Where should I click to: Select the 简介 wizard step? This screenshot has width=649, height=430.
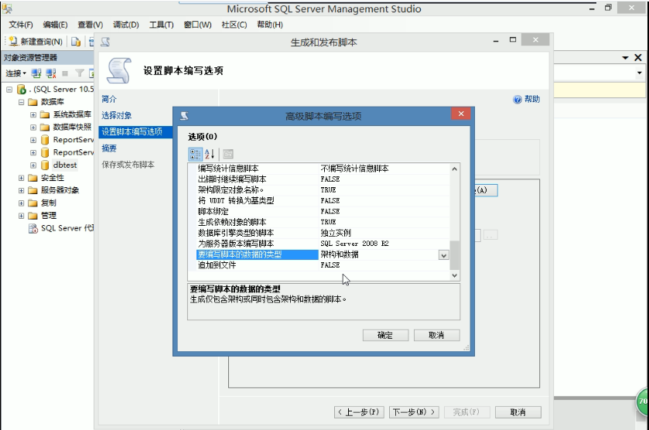109,99
